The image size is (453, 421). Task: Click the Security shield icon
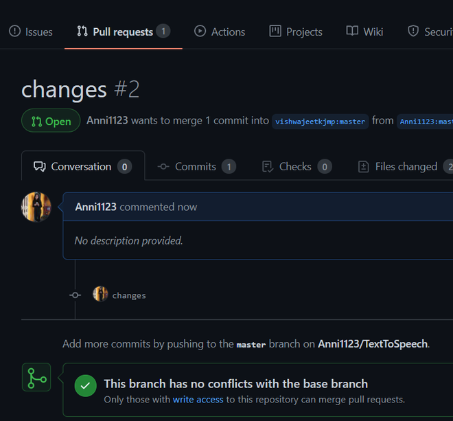[x=413, y=31]
